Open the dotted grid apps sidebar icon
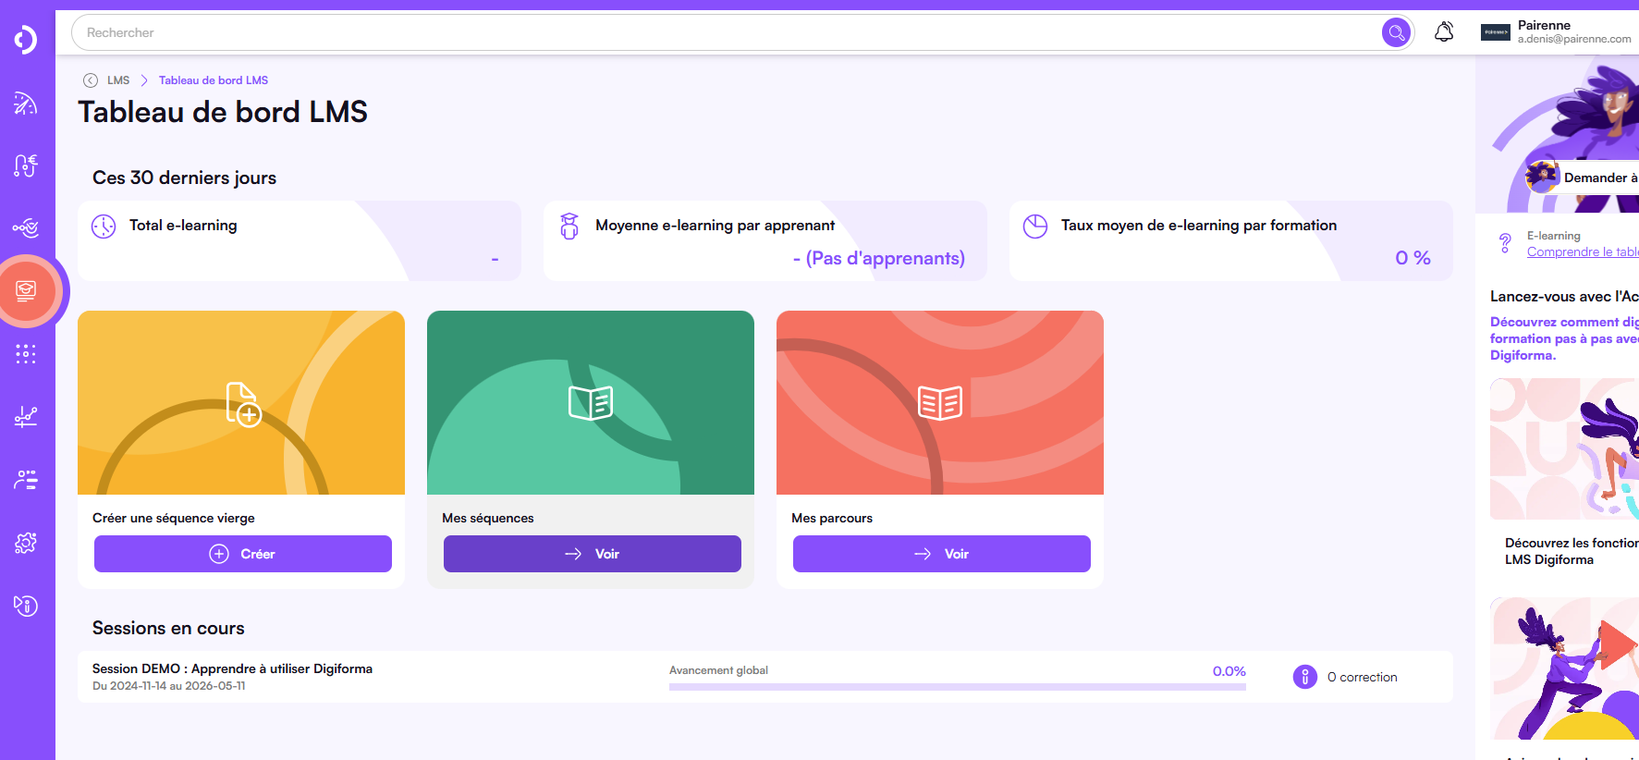The image size is (1639, 760). 26,354
